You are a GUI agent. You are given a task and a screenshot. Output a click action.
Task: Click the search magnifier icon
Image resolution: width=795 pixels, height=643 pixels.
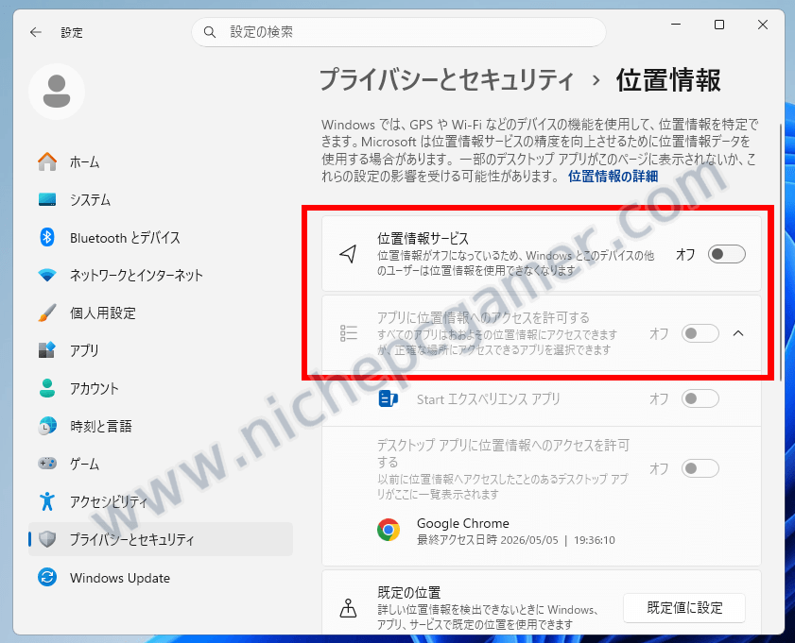pos(210,32)
